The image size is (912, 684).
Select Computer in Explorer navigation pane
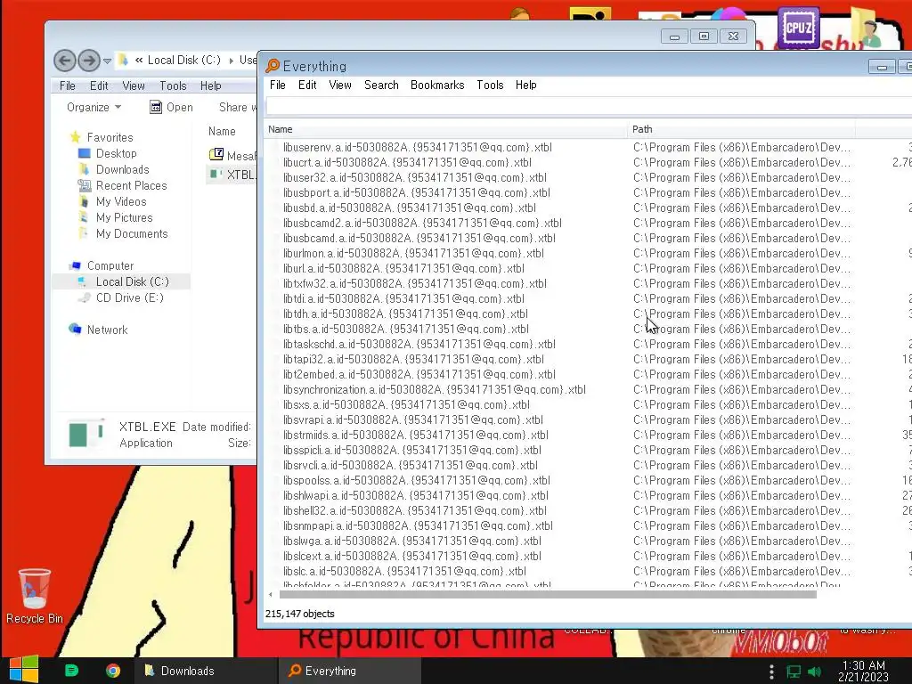(110, 265)
